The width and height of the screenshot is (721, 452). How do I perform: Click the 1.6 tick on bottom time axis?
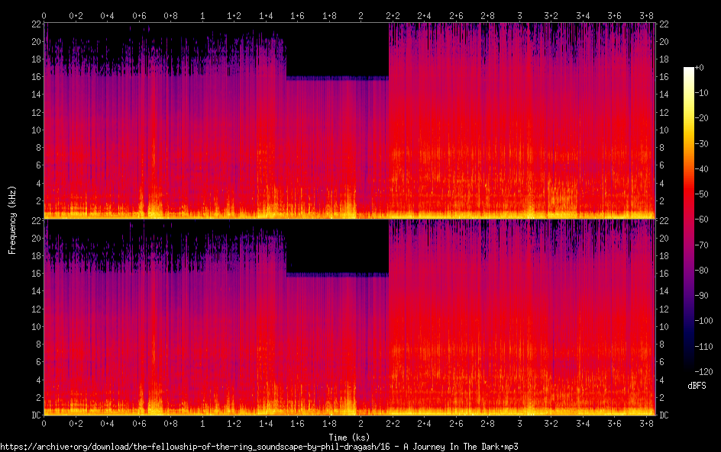[x=298, y=423]
